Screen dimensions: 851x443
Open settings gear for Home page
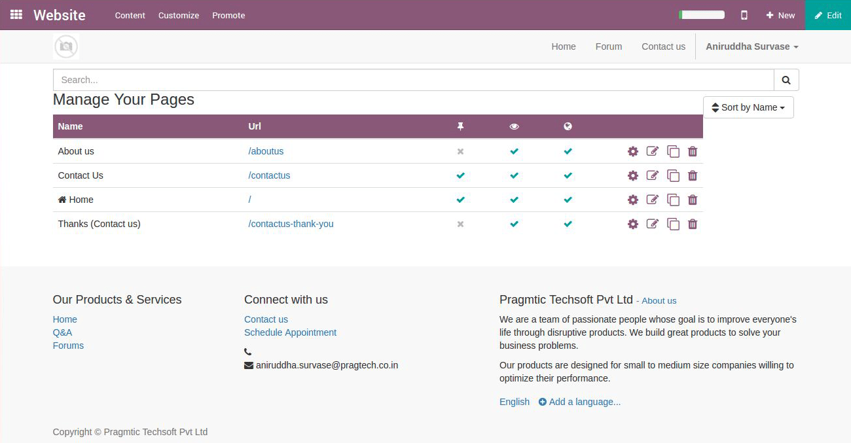(x=632, y=200)
